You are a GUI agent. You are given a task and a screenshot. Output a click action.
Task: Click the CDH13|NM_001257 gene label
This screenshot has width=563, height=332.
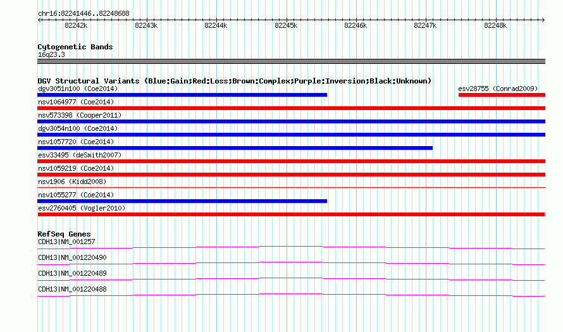tap(66, 242)
